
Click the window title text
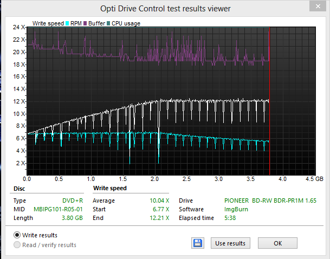point(165,9)
